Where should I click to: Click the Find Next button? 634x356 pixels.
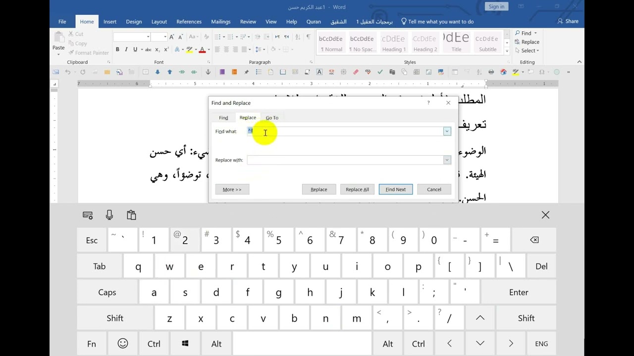(396, 189)
